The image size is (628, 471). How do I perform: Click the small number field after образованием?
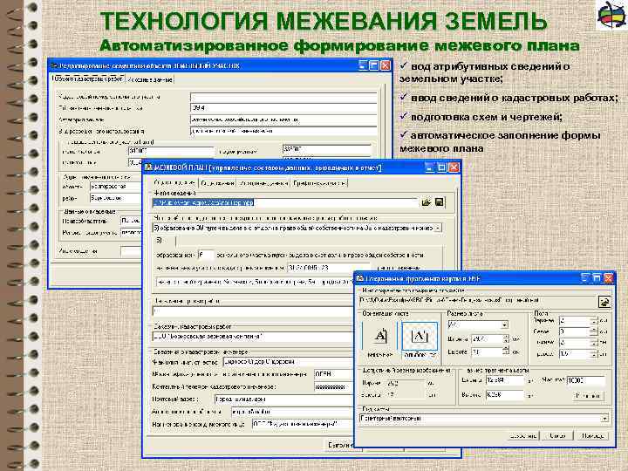pyautogui.click(x=206, y=255)
